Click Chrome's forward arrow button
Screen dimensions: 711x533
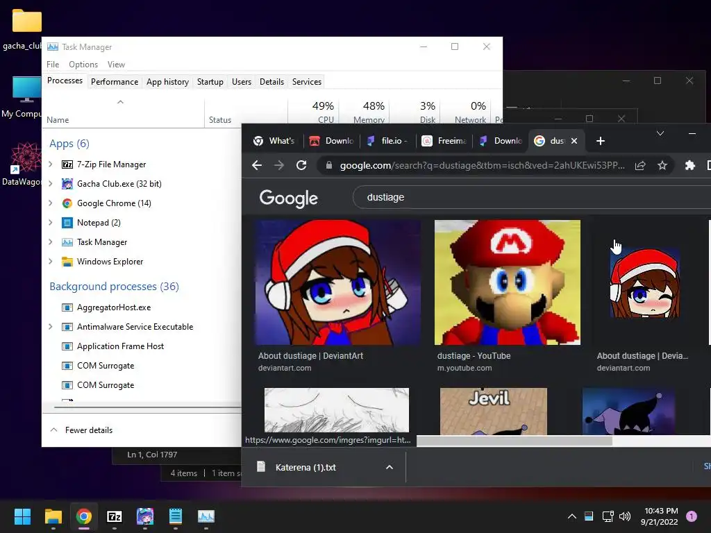[279, 165]
